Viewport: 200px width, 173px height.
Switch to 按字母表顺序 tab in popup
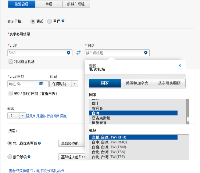169,83
